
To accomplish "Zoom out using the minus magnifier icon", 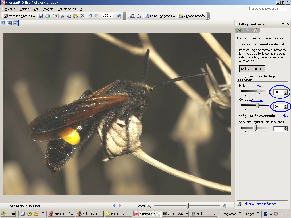I will [x=149, y=206].
